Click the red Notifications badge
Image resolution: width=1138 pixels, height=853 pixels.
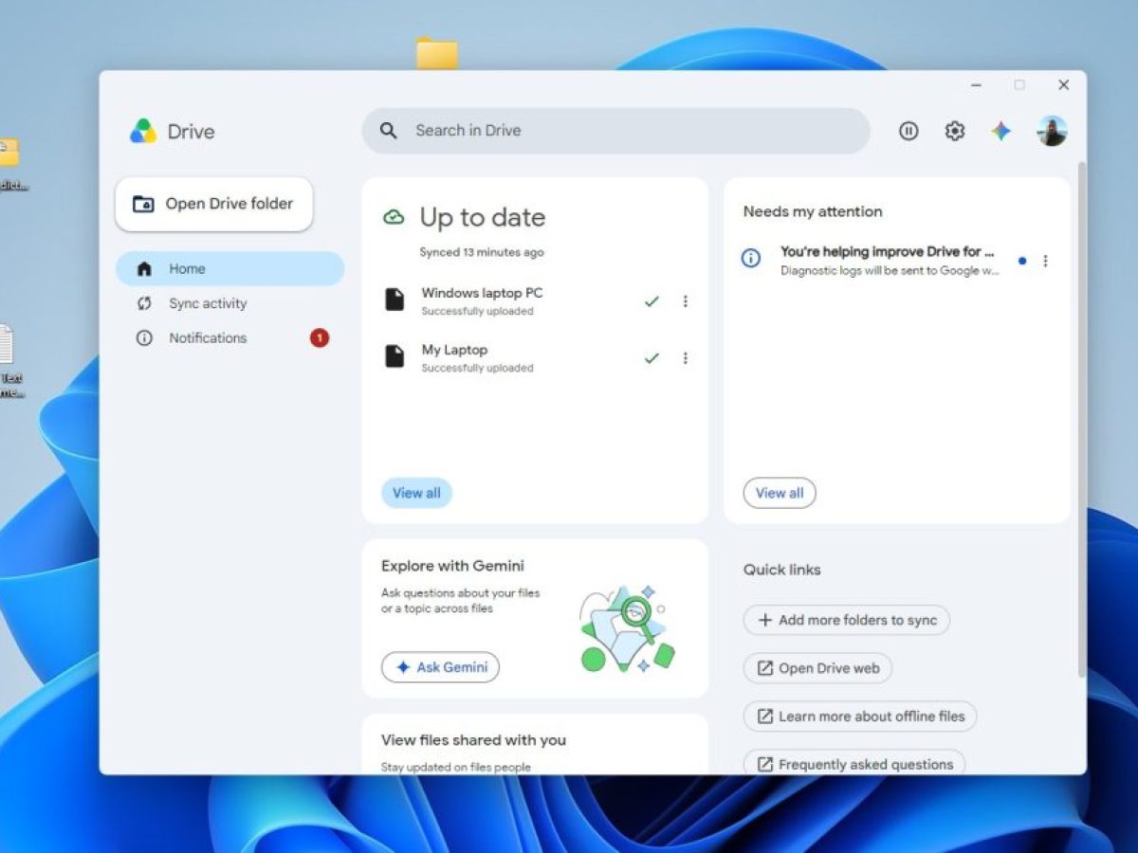pos(320,337)
